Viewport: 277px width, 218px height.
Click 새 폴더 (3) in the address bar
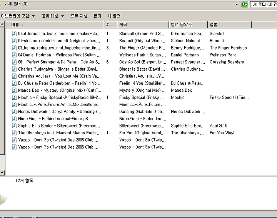[18, 4]
